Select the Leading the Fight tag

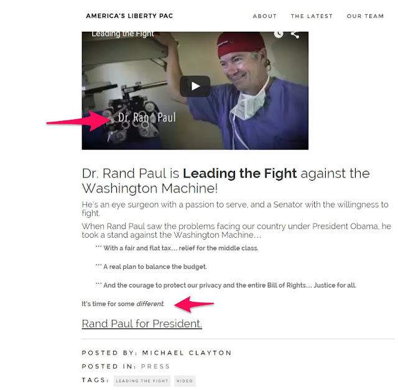coord(142,381)
